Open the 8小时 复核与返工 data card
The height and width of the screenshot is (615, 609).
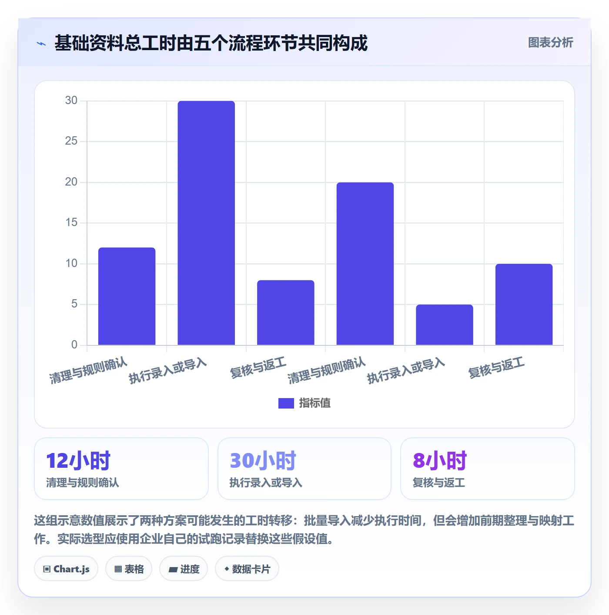coord(488,469)
